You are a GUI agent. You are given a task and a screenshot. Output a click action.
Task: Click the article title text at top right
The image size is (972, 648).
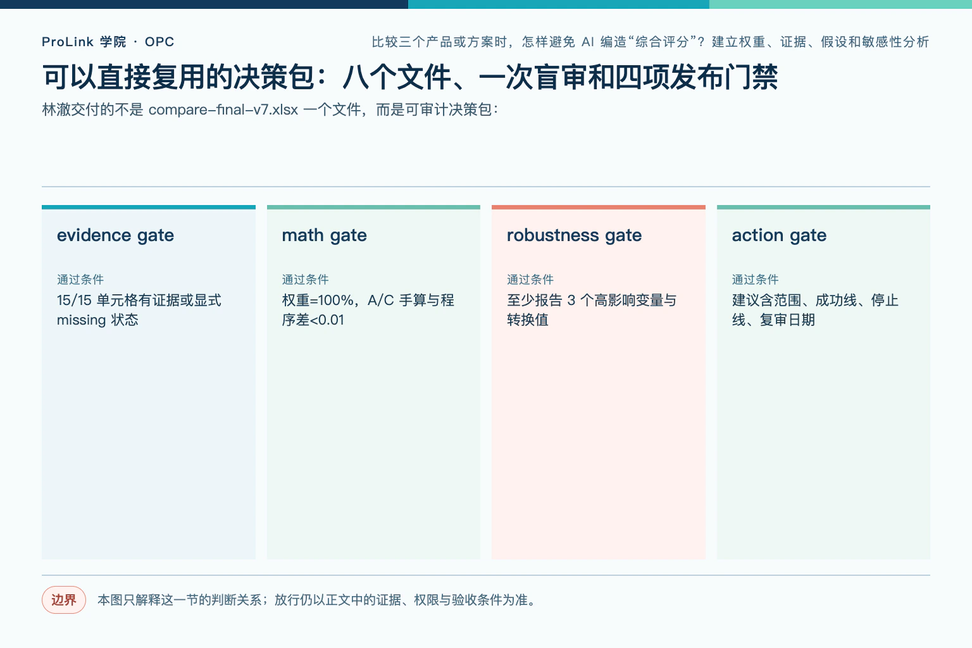[x=650, y=42]
